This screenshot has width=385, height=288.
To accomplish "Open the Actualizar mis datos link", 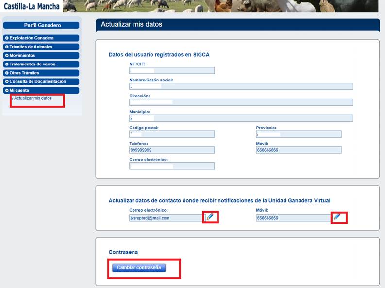I will coord(33,98).
